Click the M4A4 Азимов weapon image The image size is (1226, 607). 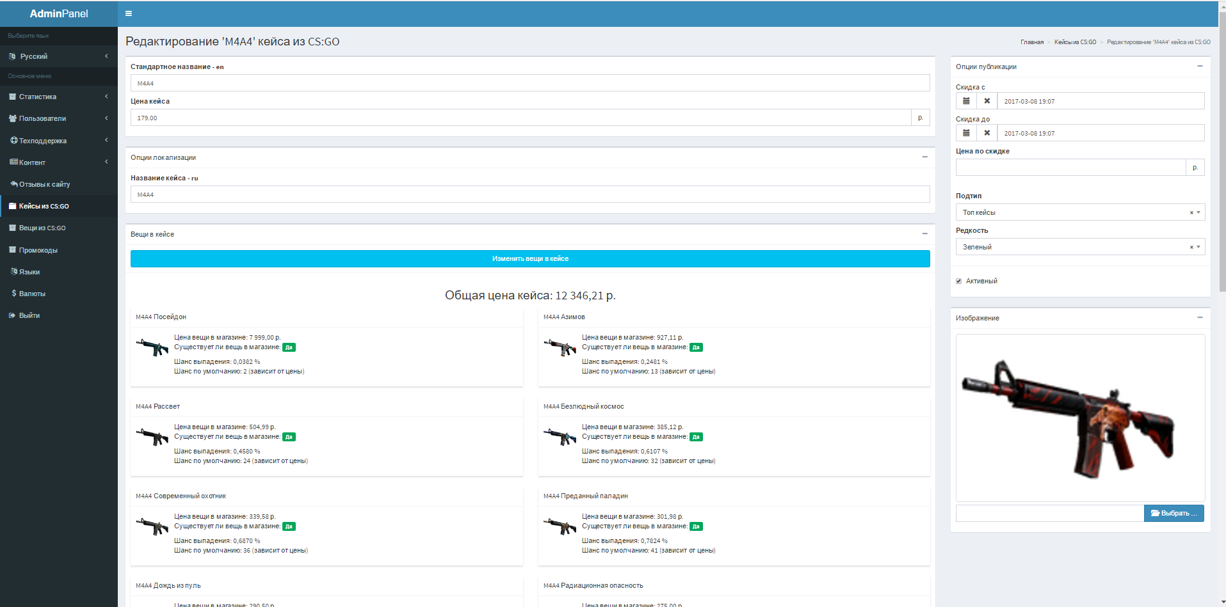[x=560, y=347]
